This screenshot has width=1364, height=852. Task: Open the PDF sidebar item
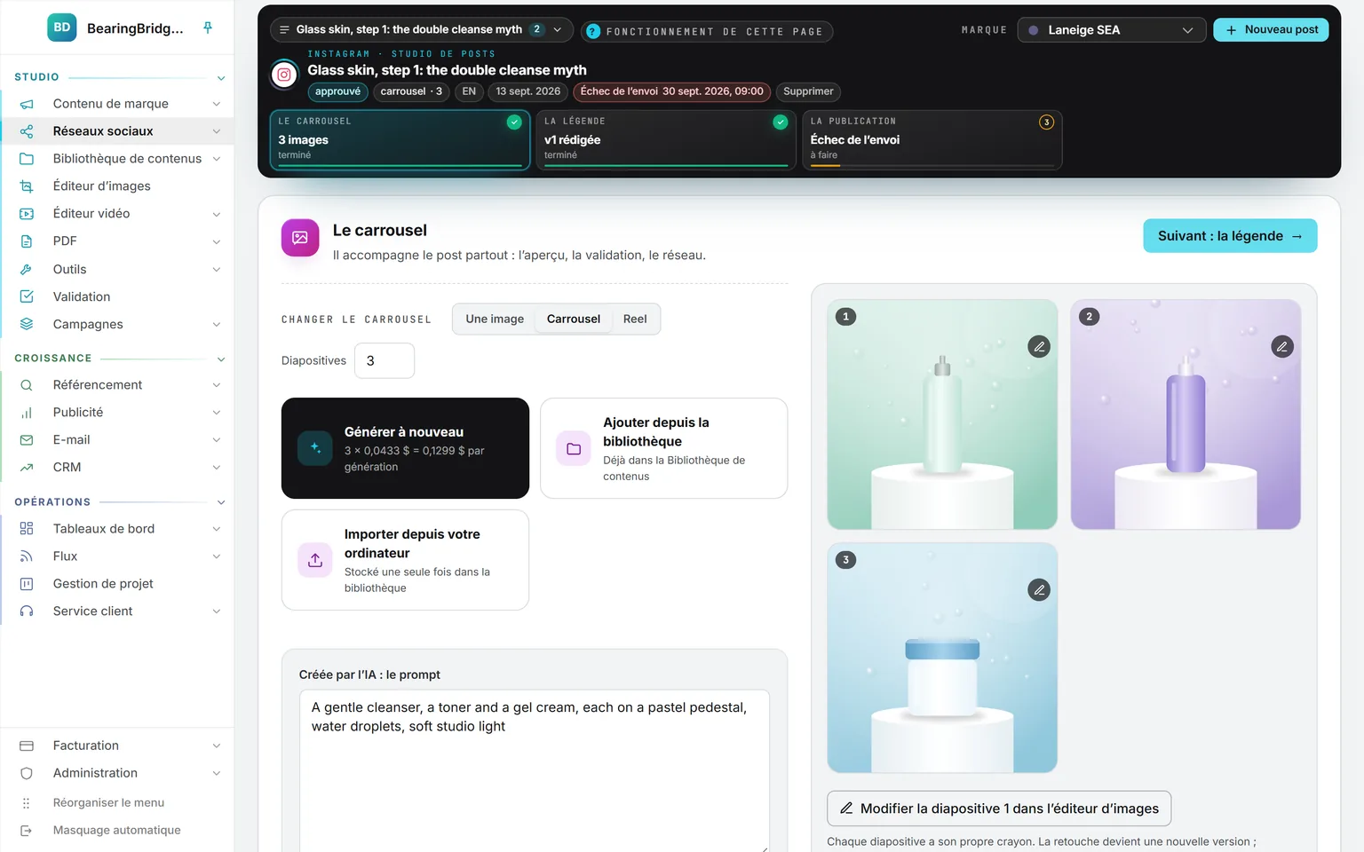tap(117, 241)
